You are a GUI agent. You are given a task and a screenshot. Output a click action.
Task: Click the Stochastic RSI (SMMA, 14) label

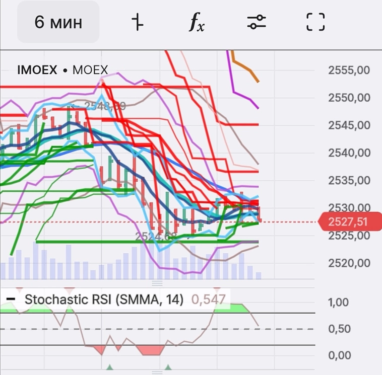(x=104, y=299)
